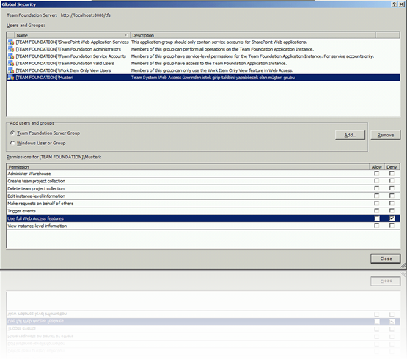Select the Team Foundation Service Accounts row

point(203,56)
